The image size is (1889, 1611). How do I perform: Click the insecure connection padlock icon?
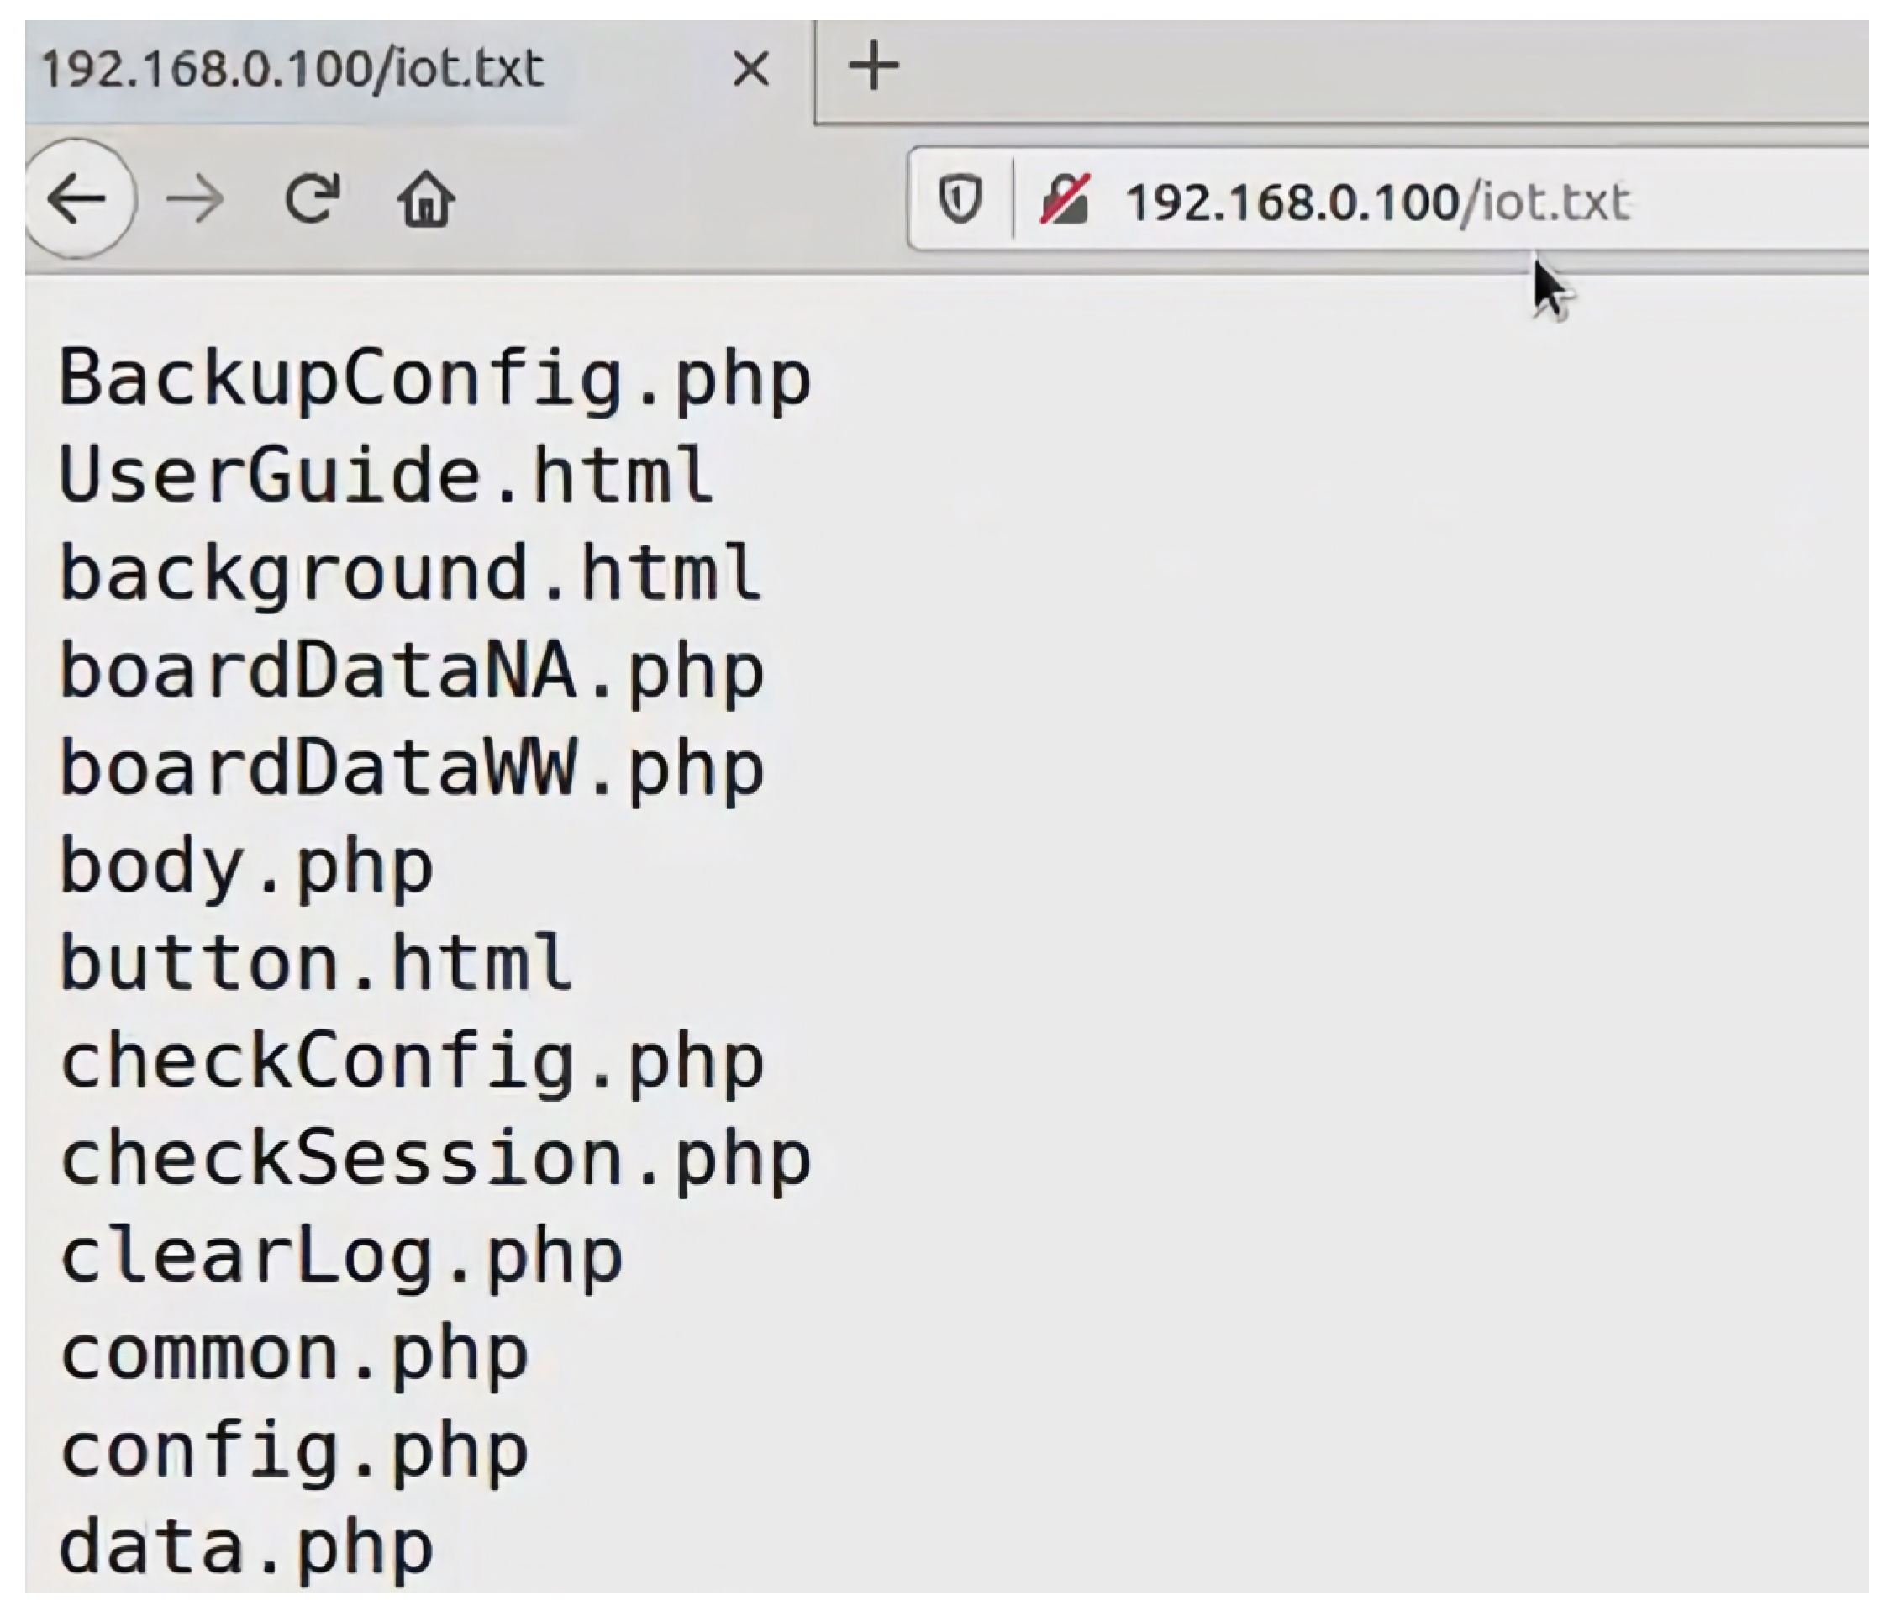[x=1064, y=200]
